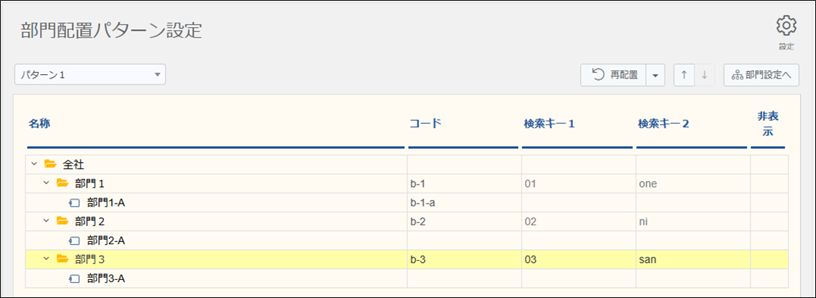Collapse the 部門2 tree node
This screenshot has width=816, height=298.
click(x=47, y=221)
